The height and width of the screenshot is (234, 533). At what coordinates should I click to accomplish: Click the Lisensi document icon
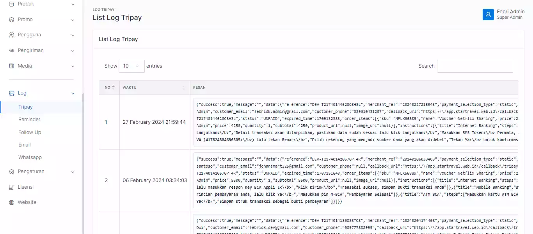[x=11, y=187]
